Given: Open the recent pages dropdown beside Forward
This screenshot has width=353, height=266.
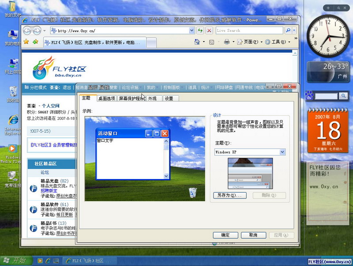Looking at the screenshot, I should click(45, 30).
